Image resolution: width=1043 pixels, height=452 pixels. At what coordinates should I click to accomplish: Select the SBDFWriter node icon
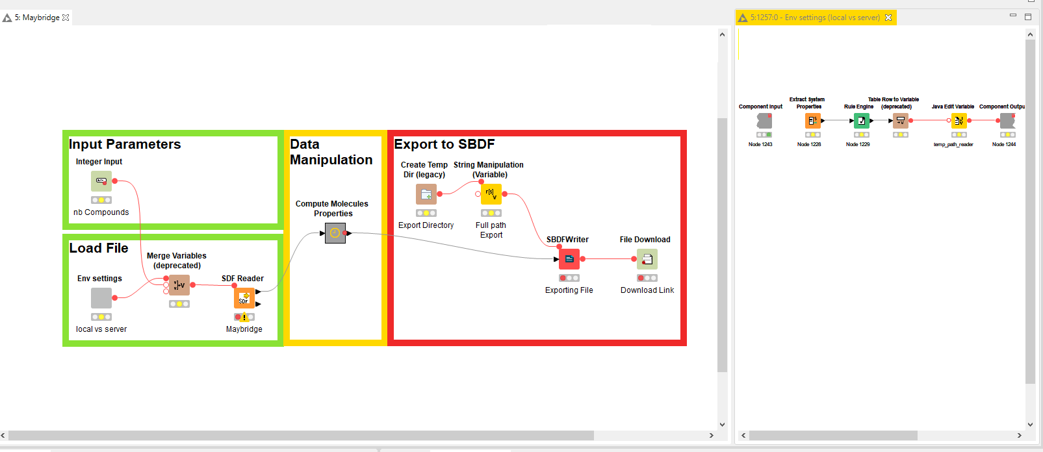[569, 259]
